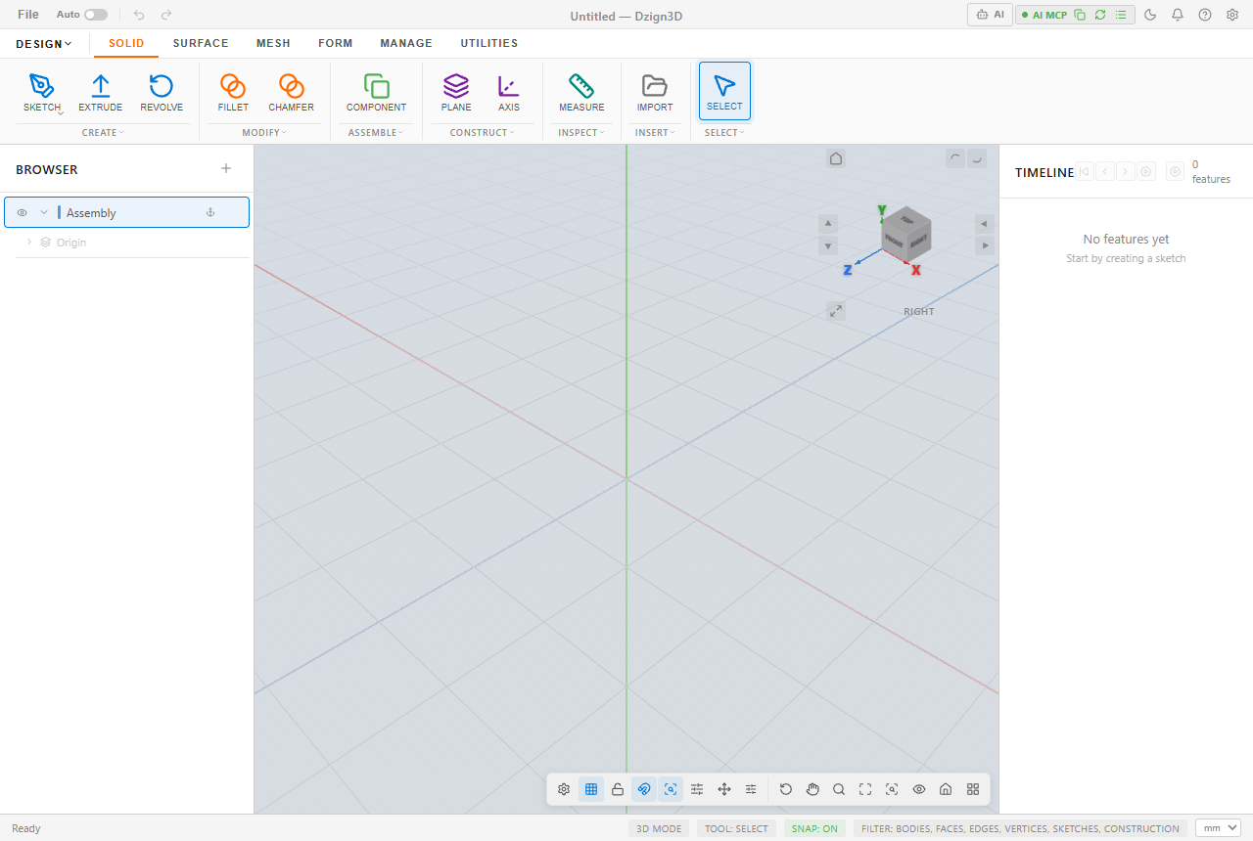Toggle the lock icon in bottom toolbar
1253x841 pixels.
[x=618, y=789]
